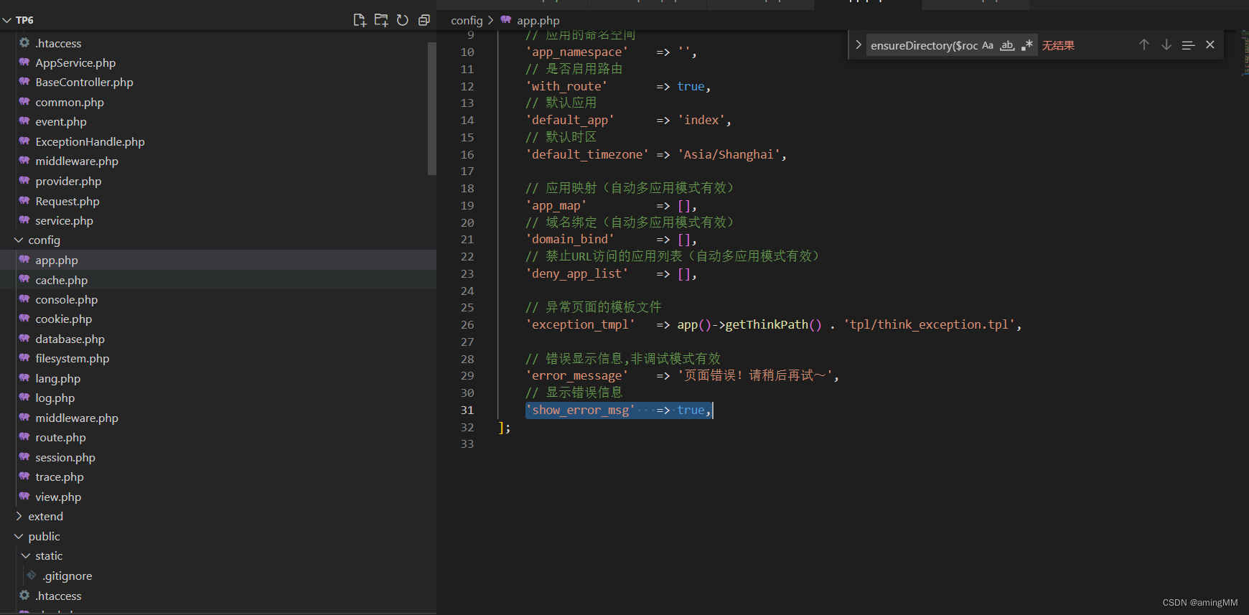Collapse the public folder
1249x615 pixels.
(19, 536)
